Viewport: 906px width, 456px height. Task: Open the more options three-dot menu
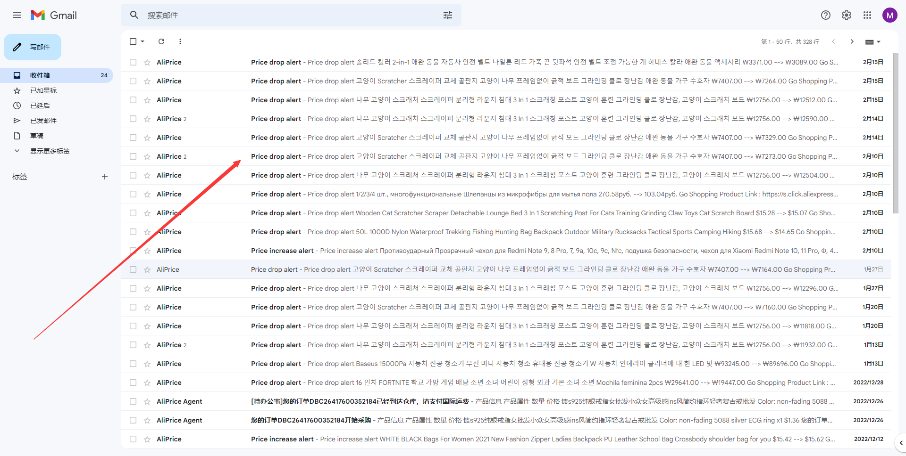click(x=180, y=41)
